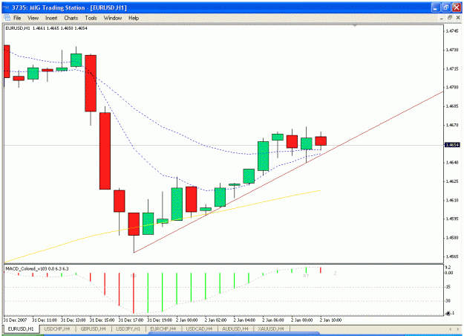This screenshot has height=336, width=464.
Task: Restore the inner chart window
Action: click(x=449, y=18)
